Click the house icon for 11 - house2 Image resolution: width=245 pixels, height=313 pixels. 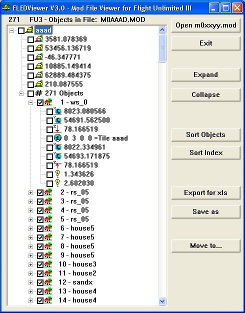click(x=48, y=273)
